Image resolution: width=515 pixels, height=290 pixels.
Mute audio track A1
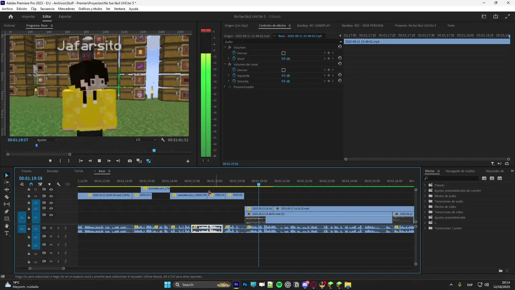click(x=51, y=228)
